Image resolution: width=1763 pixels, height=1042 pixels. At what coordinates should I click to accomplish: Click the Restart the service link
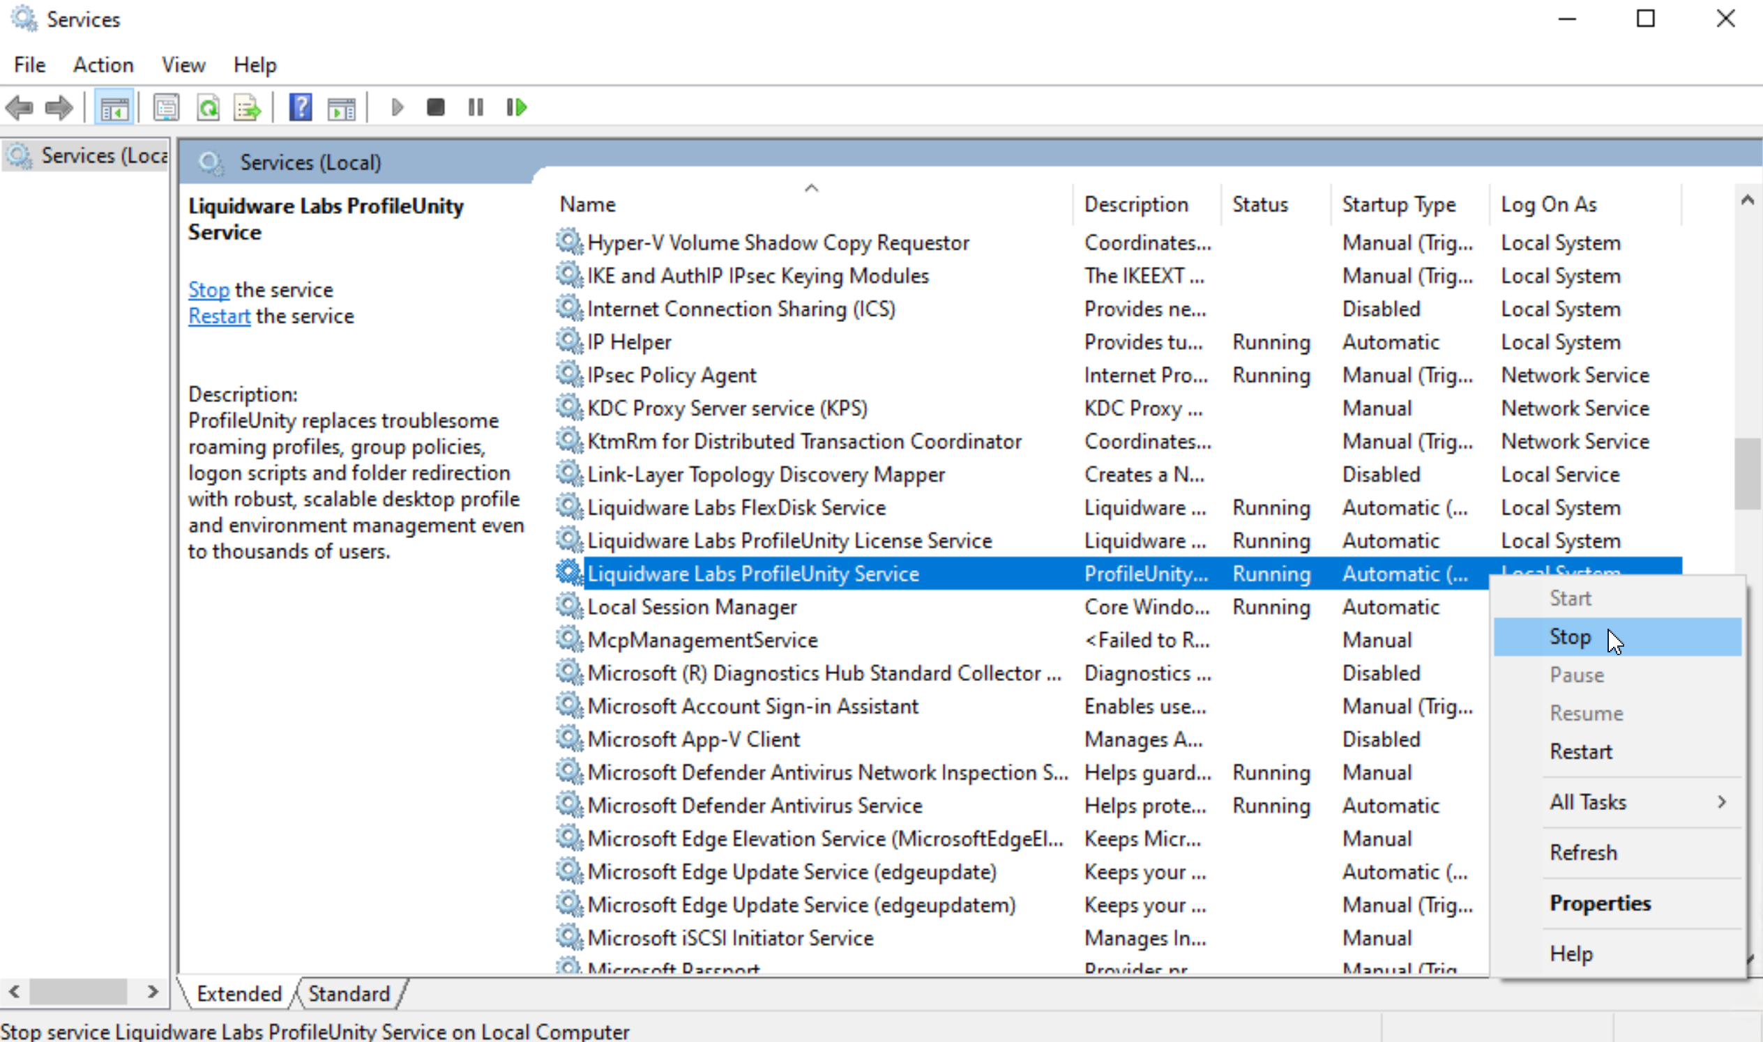point(219,316)
